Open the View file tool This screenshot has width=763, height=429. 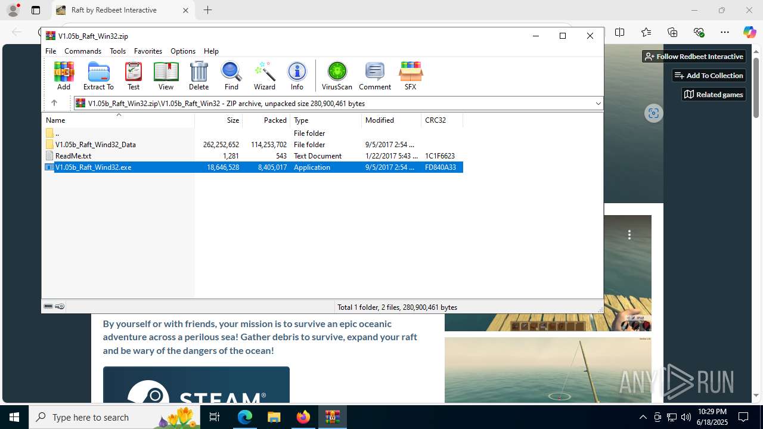pos(166,76)
